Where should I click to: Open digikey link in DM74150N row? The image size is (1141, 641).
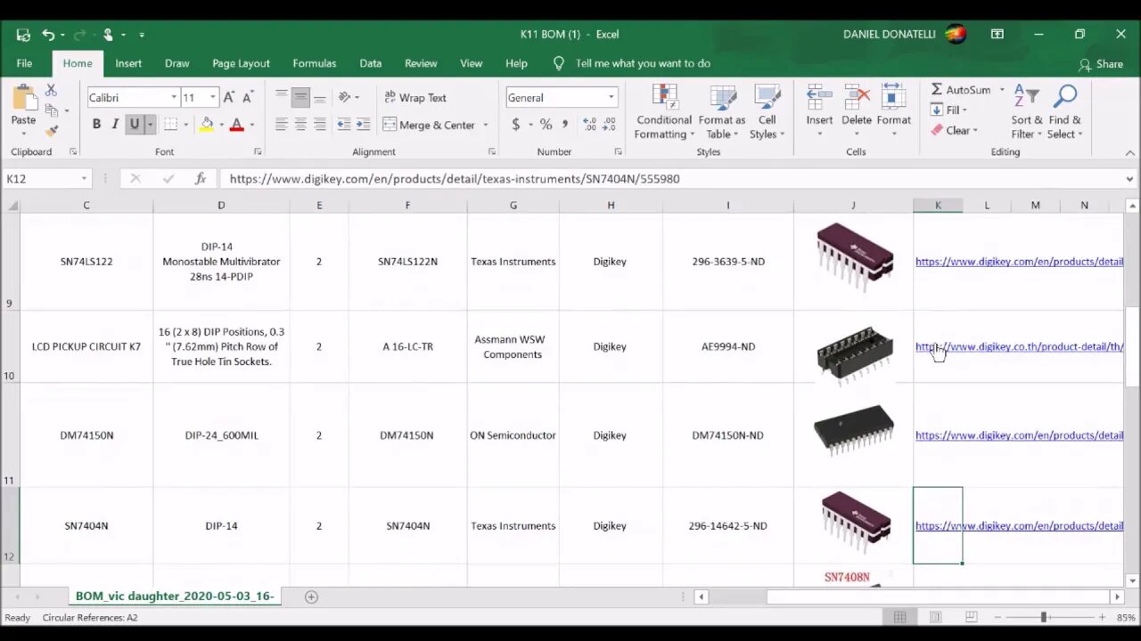1019,435
